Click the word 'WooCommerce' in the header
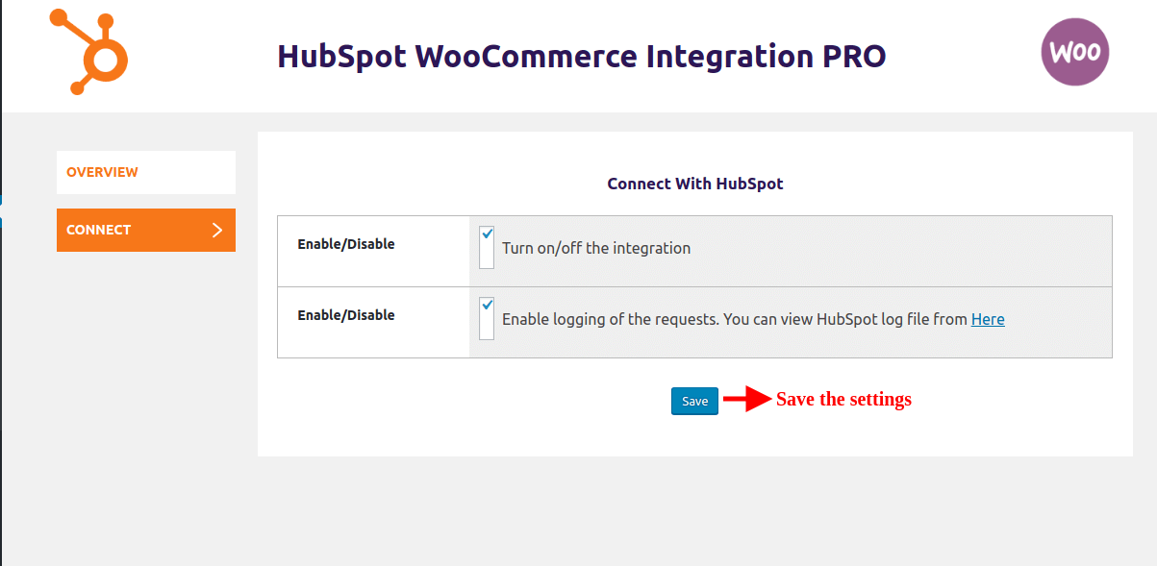Screen dimensions: 1157x566 pyautogui.click(x=527, y=57)
